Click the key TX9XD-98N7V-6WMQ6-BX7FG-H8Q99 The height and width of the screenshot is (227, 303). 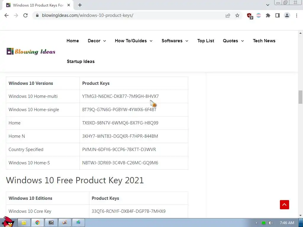[120, 123]
